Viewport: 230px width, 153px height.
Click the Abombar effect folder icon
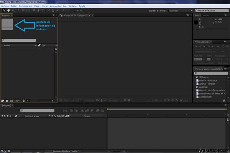197,87
